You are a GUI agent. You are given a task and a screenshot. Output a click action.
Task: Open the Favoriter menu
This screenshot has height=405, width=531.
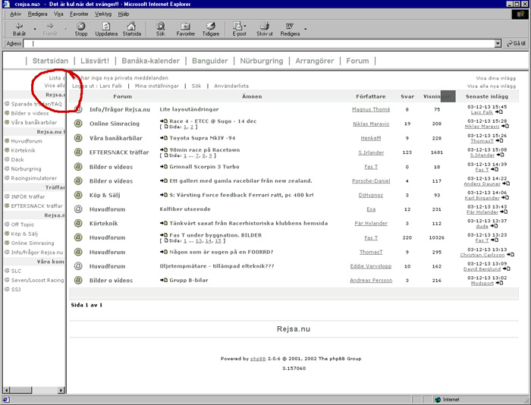[x=79, y=14]
